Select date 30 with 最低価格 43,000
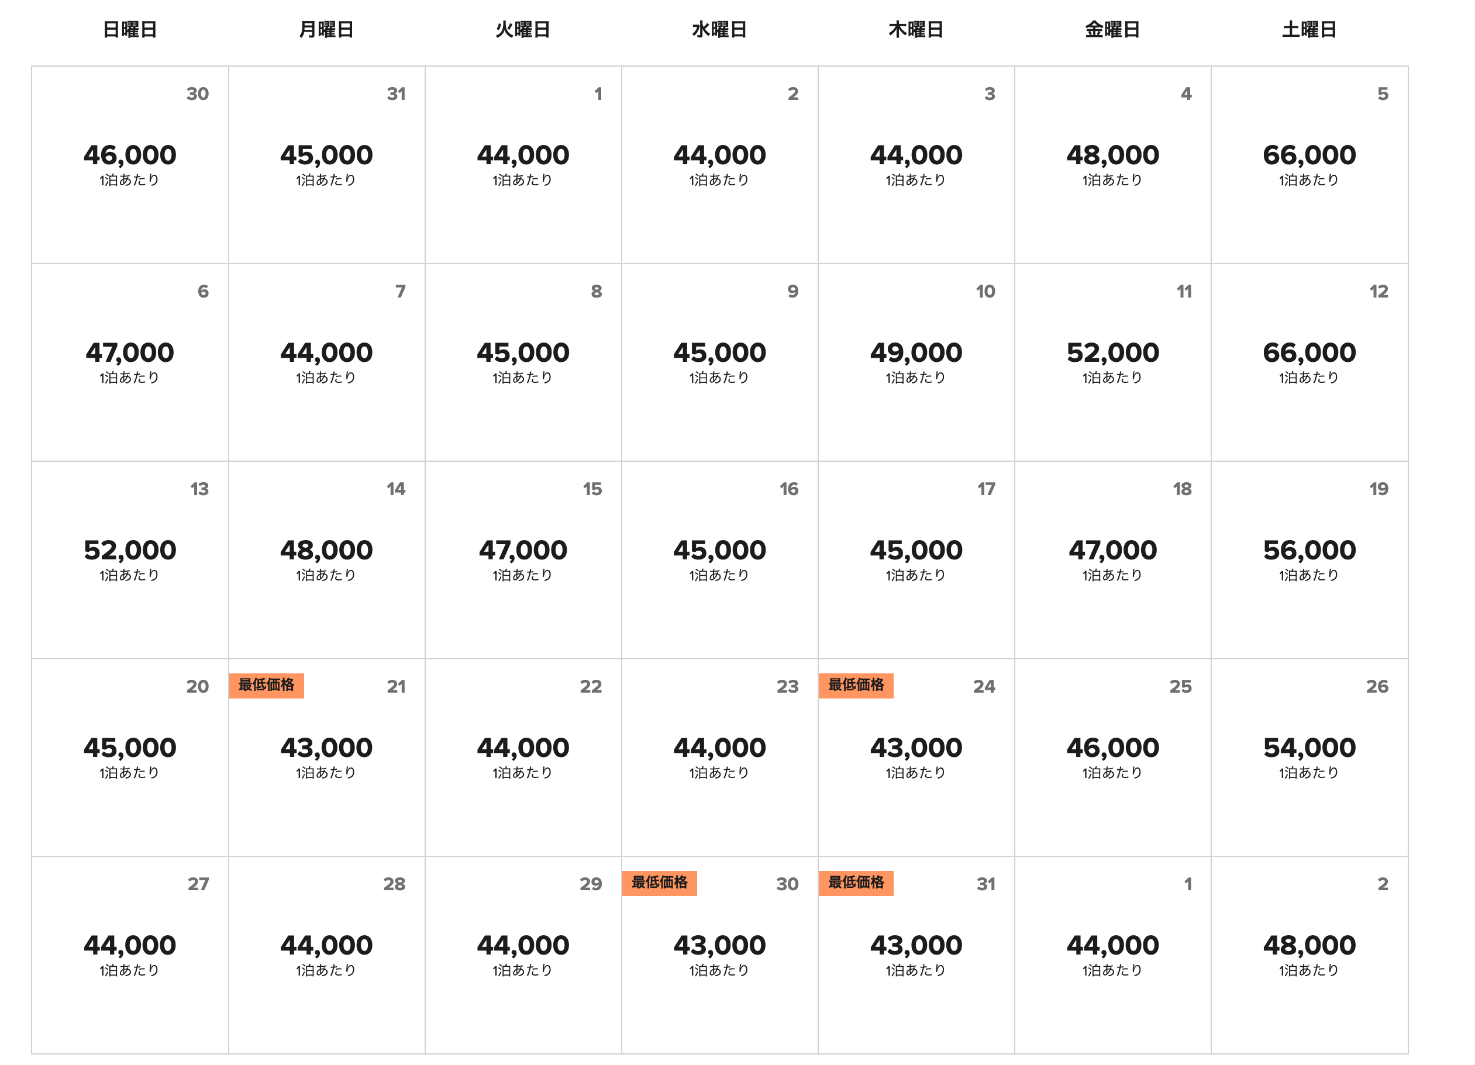The height and width of the screenshot is (1065, 1475). click(720, 956)
